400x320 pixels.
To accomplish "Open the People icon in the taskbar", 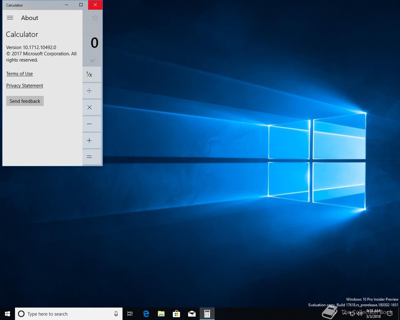I will 333,314.
